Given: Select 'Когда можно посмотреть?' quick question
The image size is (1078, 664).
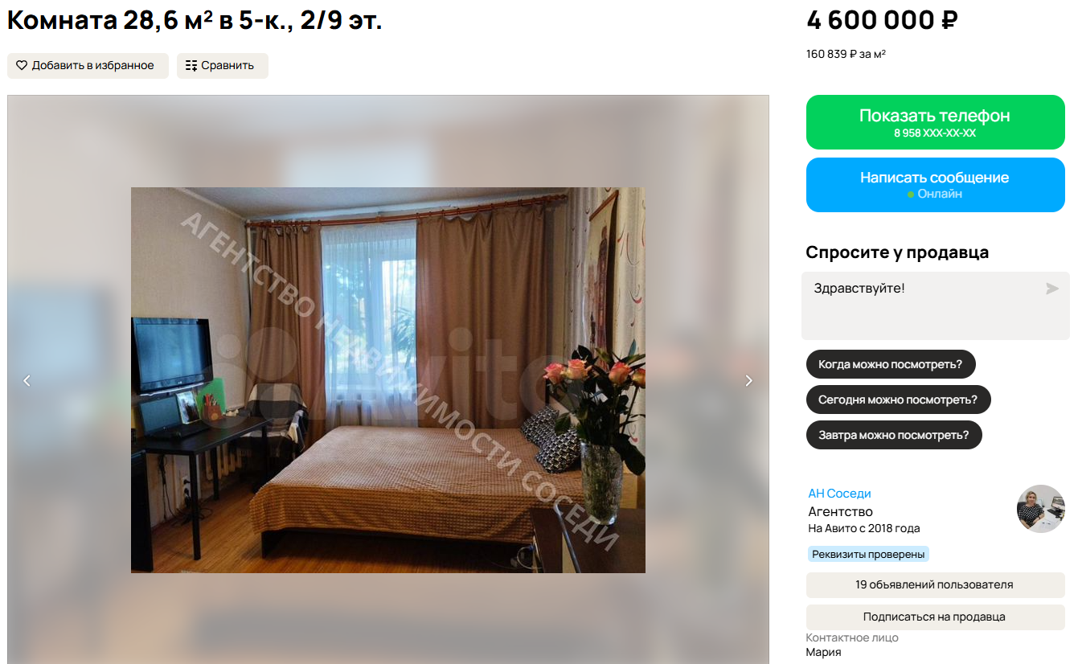Looking at the screenshot, I should coord(890,364).
